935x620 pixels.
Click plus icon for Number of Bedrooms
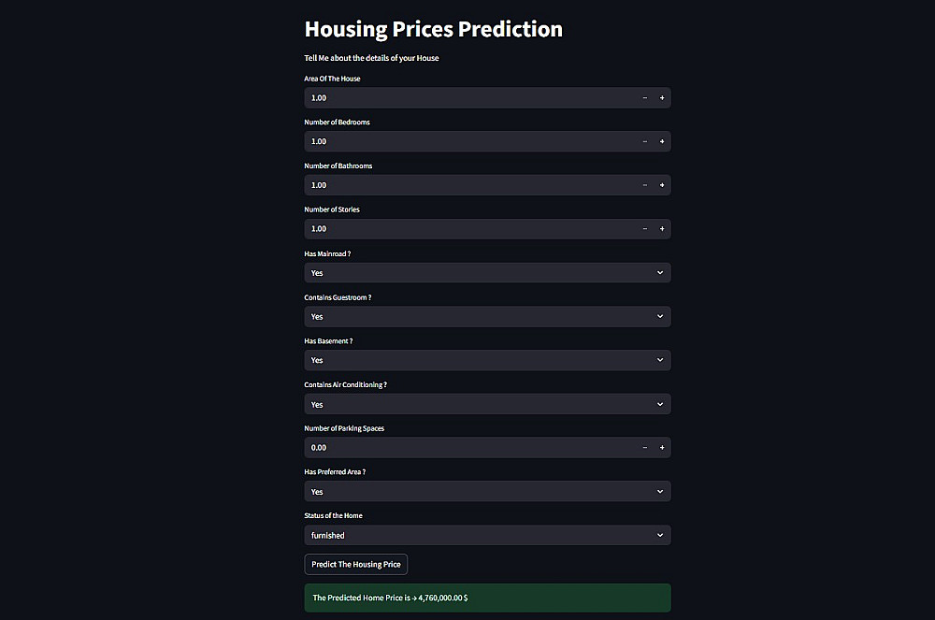[x=662, y=142]
